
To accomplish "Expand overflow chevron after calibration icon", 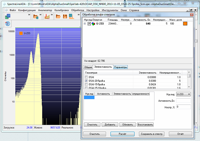I will pyautogui.click(x=52, y=15).
